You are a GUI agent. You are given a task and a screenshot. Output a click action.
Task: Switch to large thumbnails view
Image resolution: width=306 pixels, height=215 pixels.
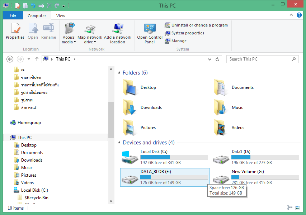(x=298, y=208)
